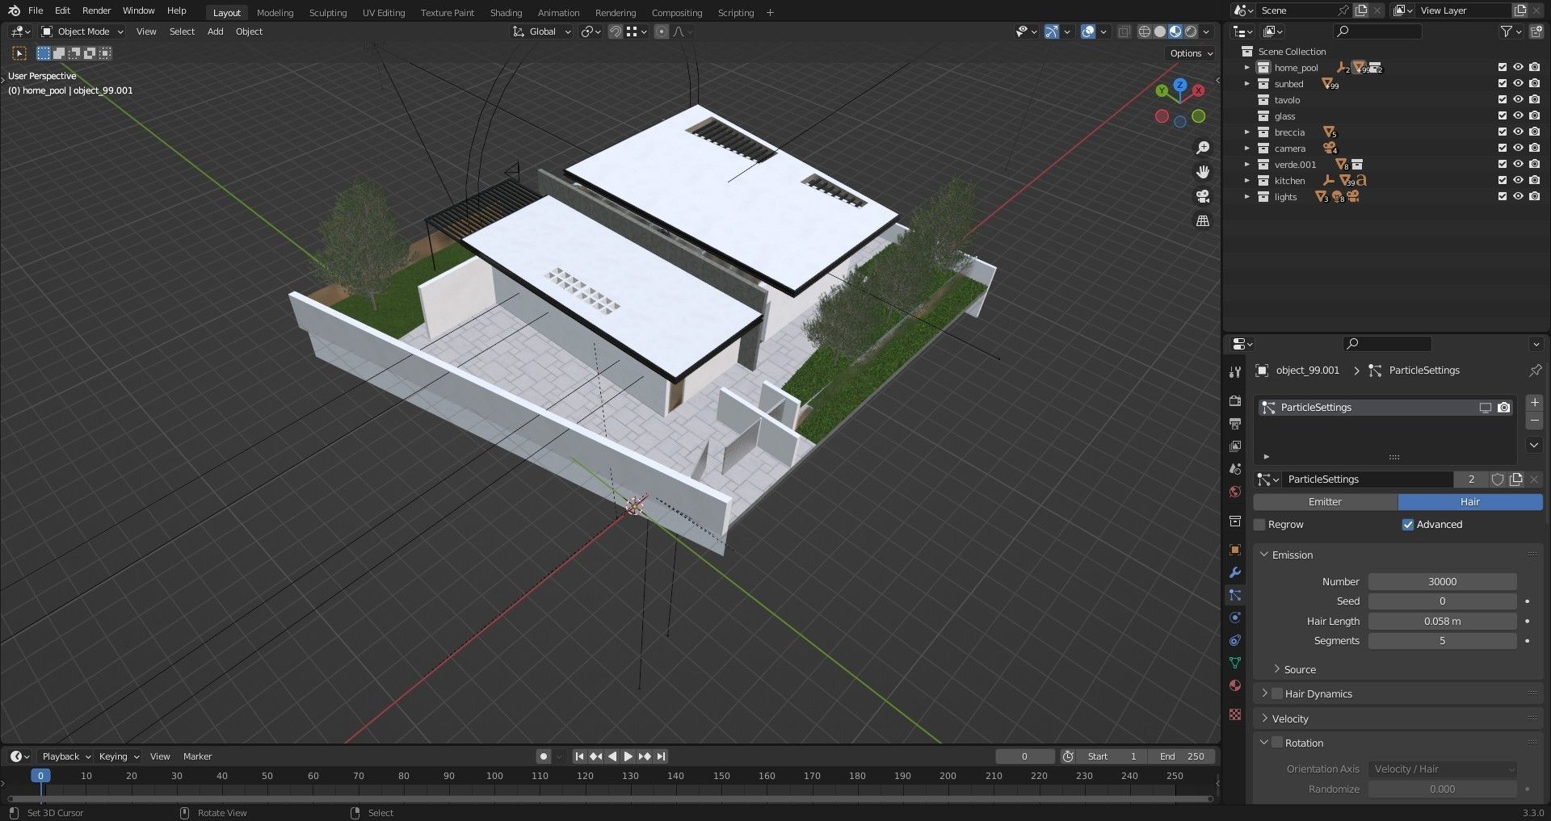Open the Scene properties tab
This screenshot has height=821, width=1551.
(x=1235, y=469)
